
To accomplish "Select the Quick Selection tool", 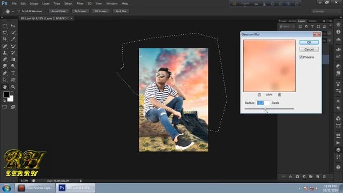I will tap(13, 33).
